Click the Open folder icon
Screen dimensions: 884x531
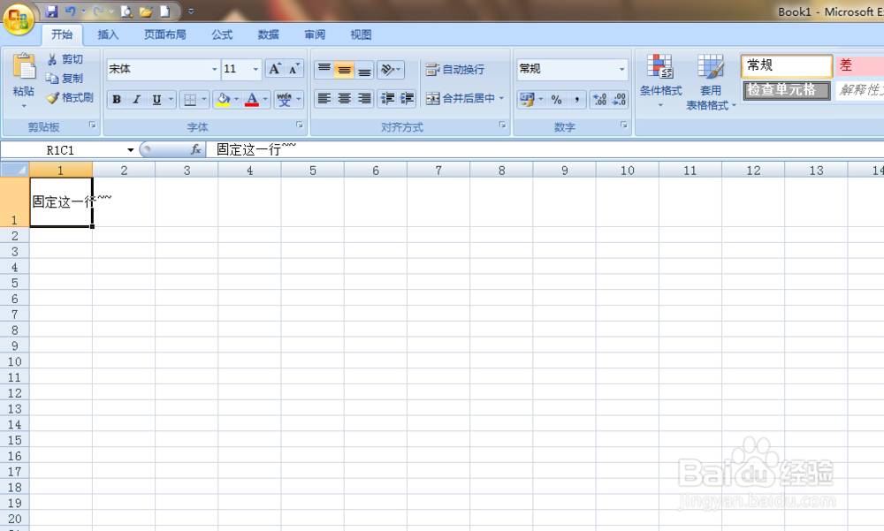[146, 11]
